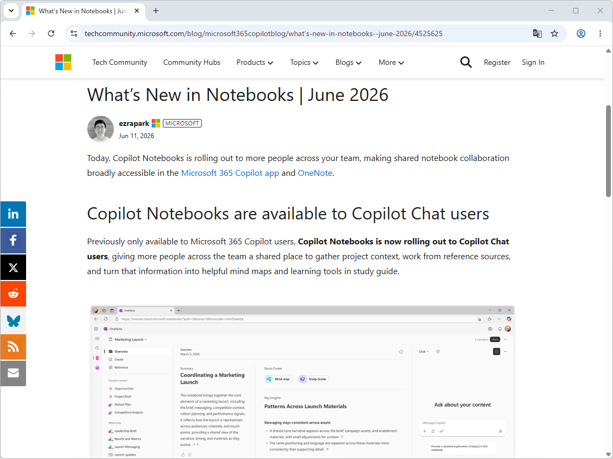Open the RSS feed icon

13,347
